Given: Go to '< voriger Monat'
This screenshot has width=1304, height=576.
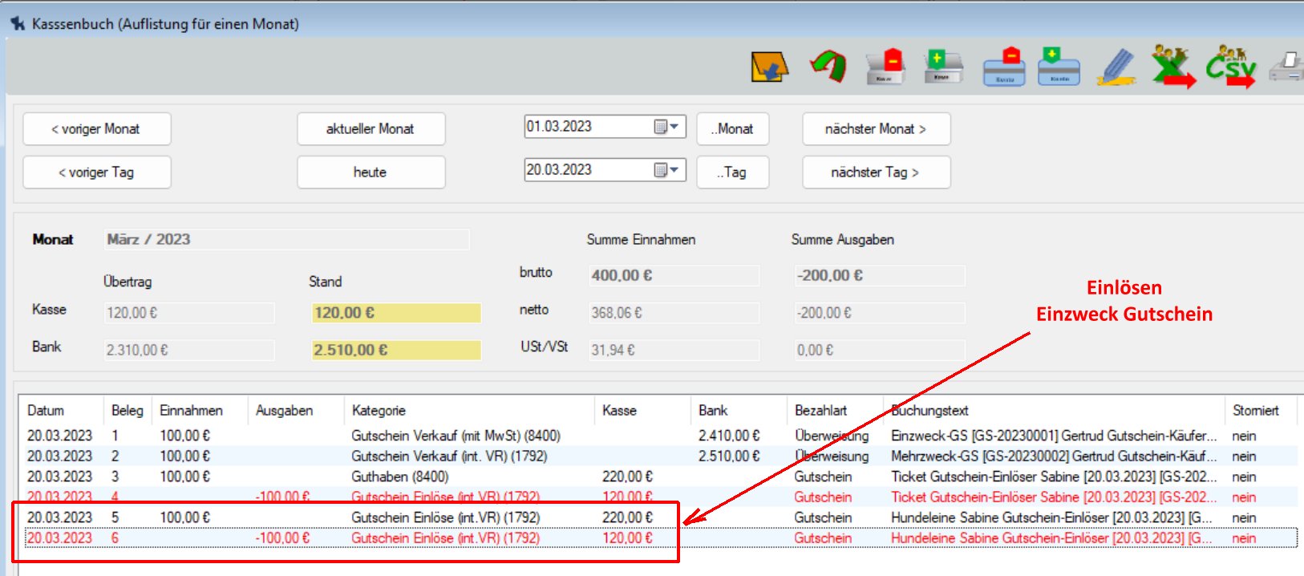Looking at the screenshot, I should 96,129.
